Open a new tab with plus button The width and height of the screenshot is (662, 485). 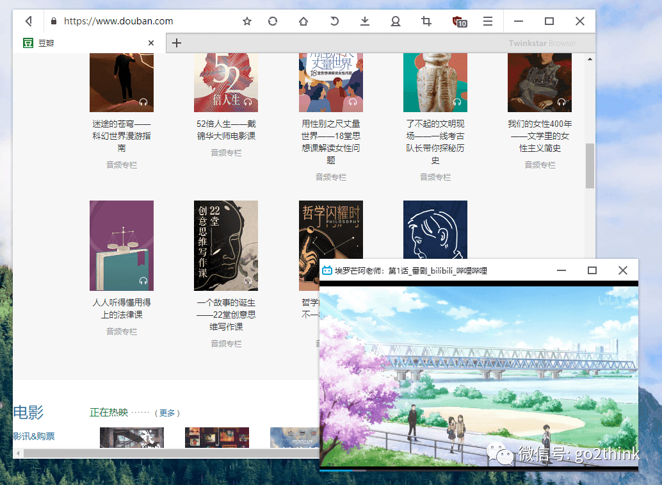tap(177, 43)
